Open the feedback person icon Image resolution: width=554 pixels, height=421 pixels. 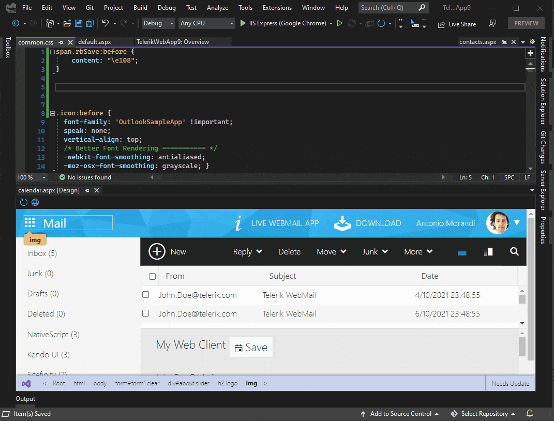point(492,23)
